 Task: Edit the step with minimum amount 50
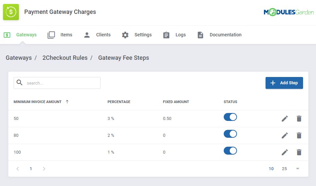[285, 119]
